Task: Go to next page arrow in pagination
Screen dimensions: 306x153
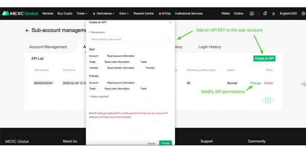Action: [x=273, y=101]
